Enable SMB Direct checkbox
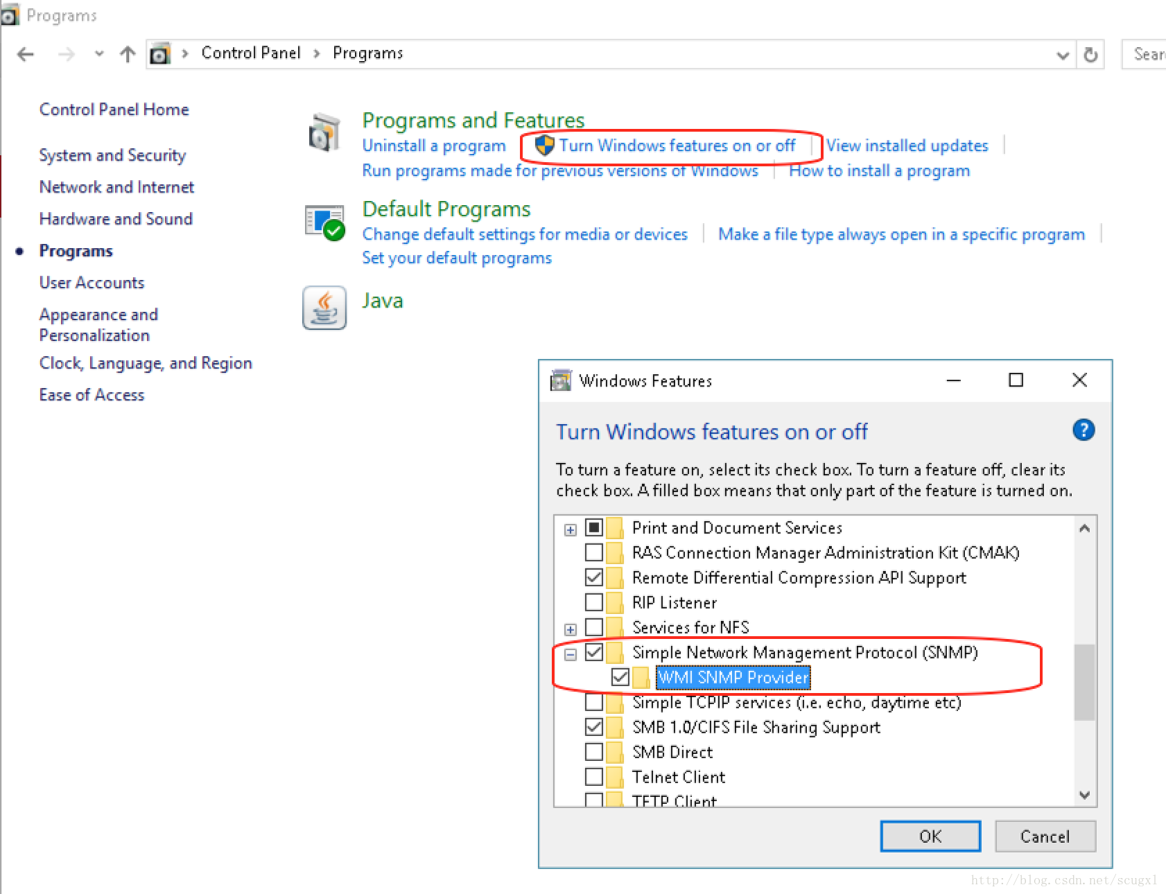Screen dimensions: 1166x894 tap(594, 752)
